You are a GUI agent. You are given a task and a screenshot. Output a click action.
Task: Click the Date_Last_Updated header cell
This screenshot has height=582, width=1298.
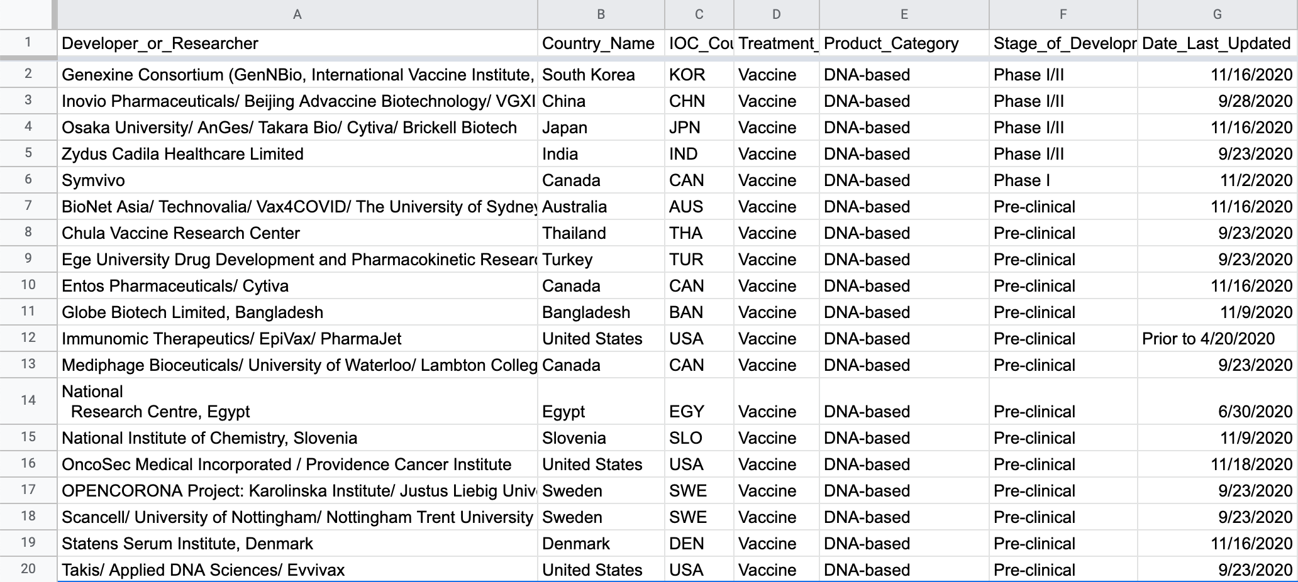[1216, 43]
